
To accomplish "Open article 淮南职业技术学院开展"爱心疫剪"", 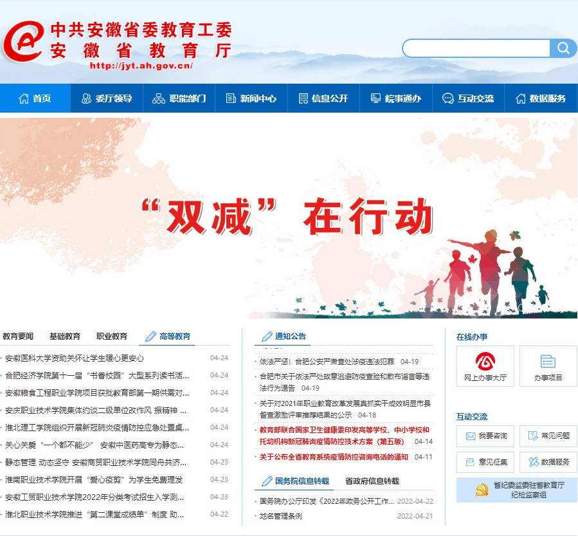I will 94,479.
